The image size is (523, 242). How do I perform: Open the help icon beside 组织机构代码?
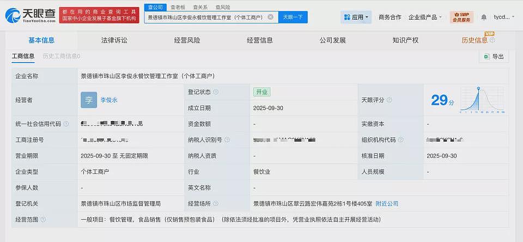point(400,140)
